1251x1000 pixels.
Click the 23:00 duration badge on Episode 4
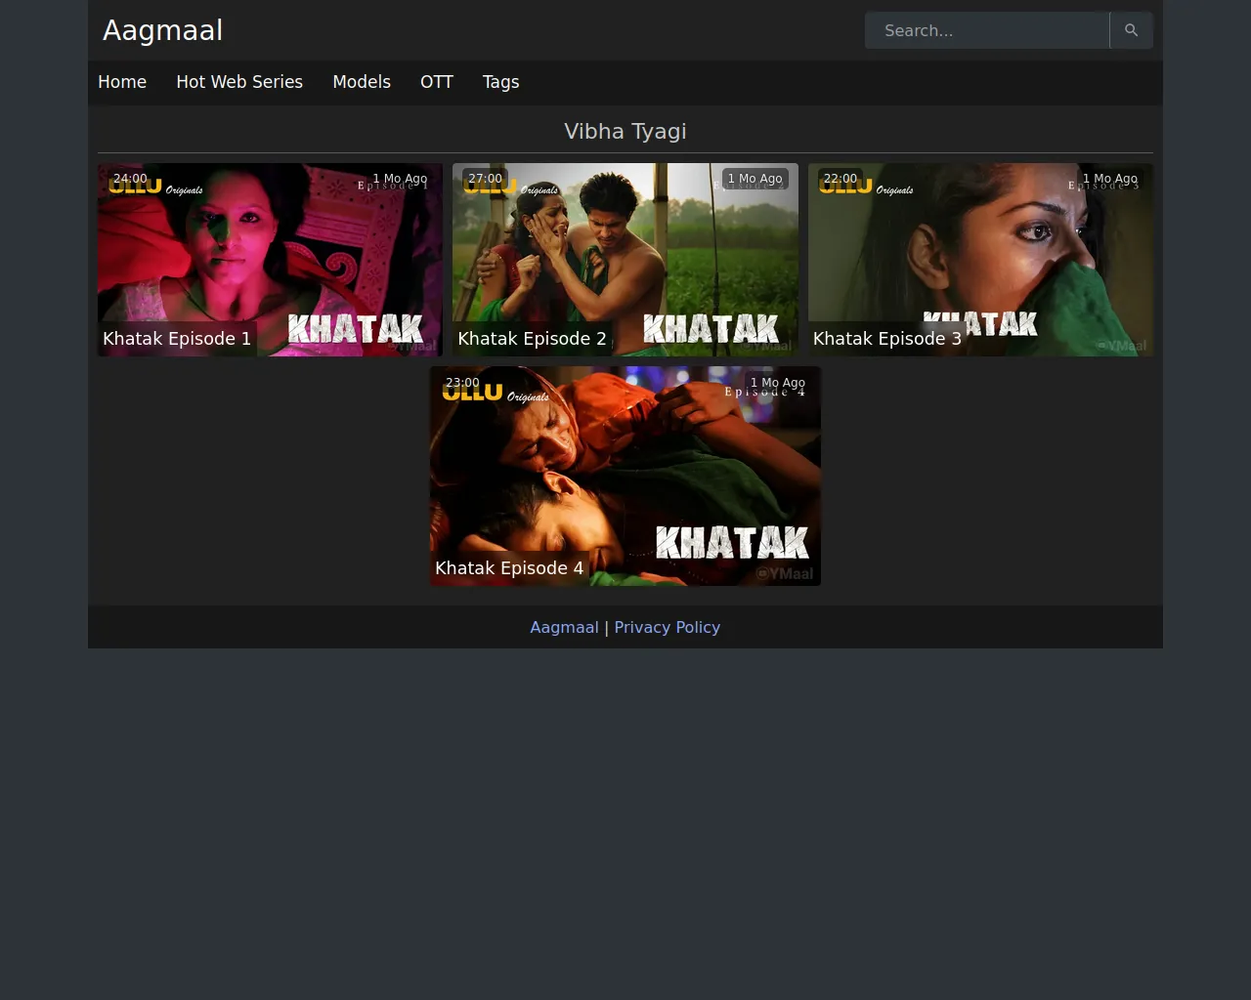point(462,383)
